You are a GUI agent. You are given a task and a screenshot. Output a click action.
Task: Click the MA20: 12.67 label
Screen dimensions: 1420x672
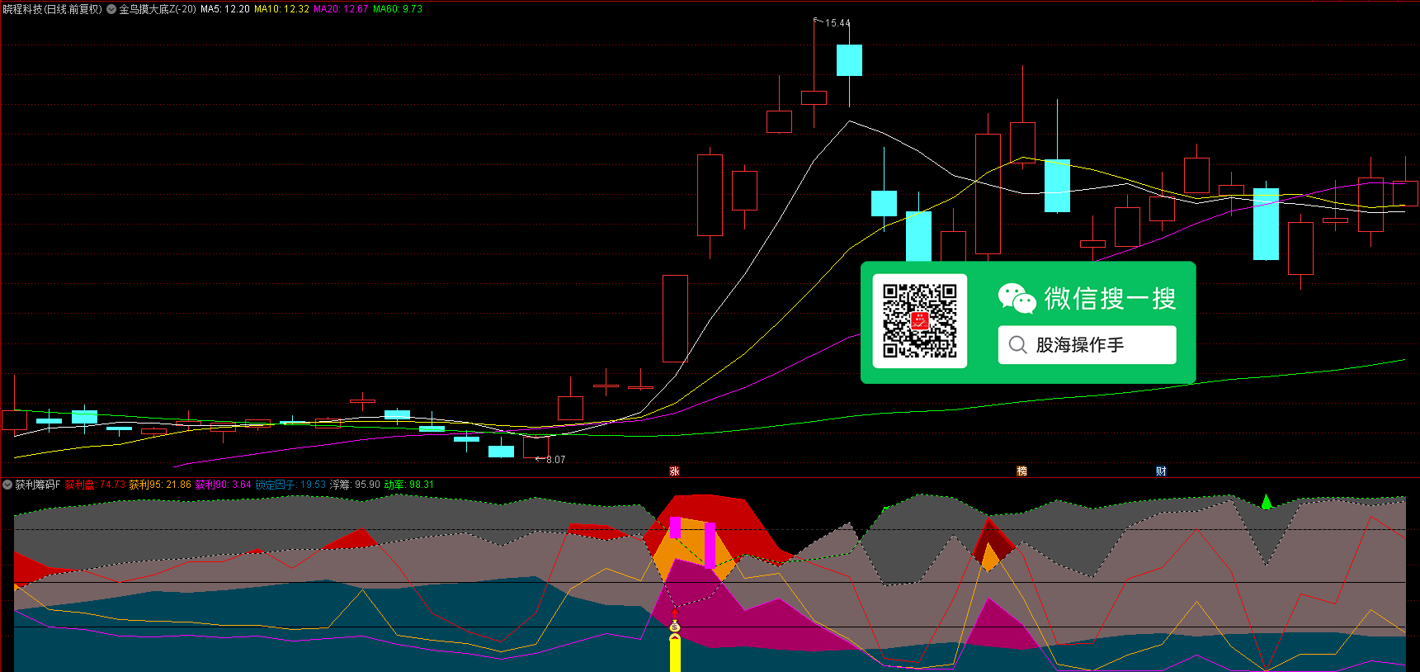tap(341, 9)
